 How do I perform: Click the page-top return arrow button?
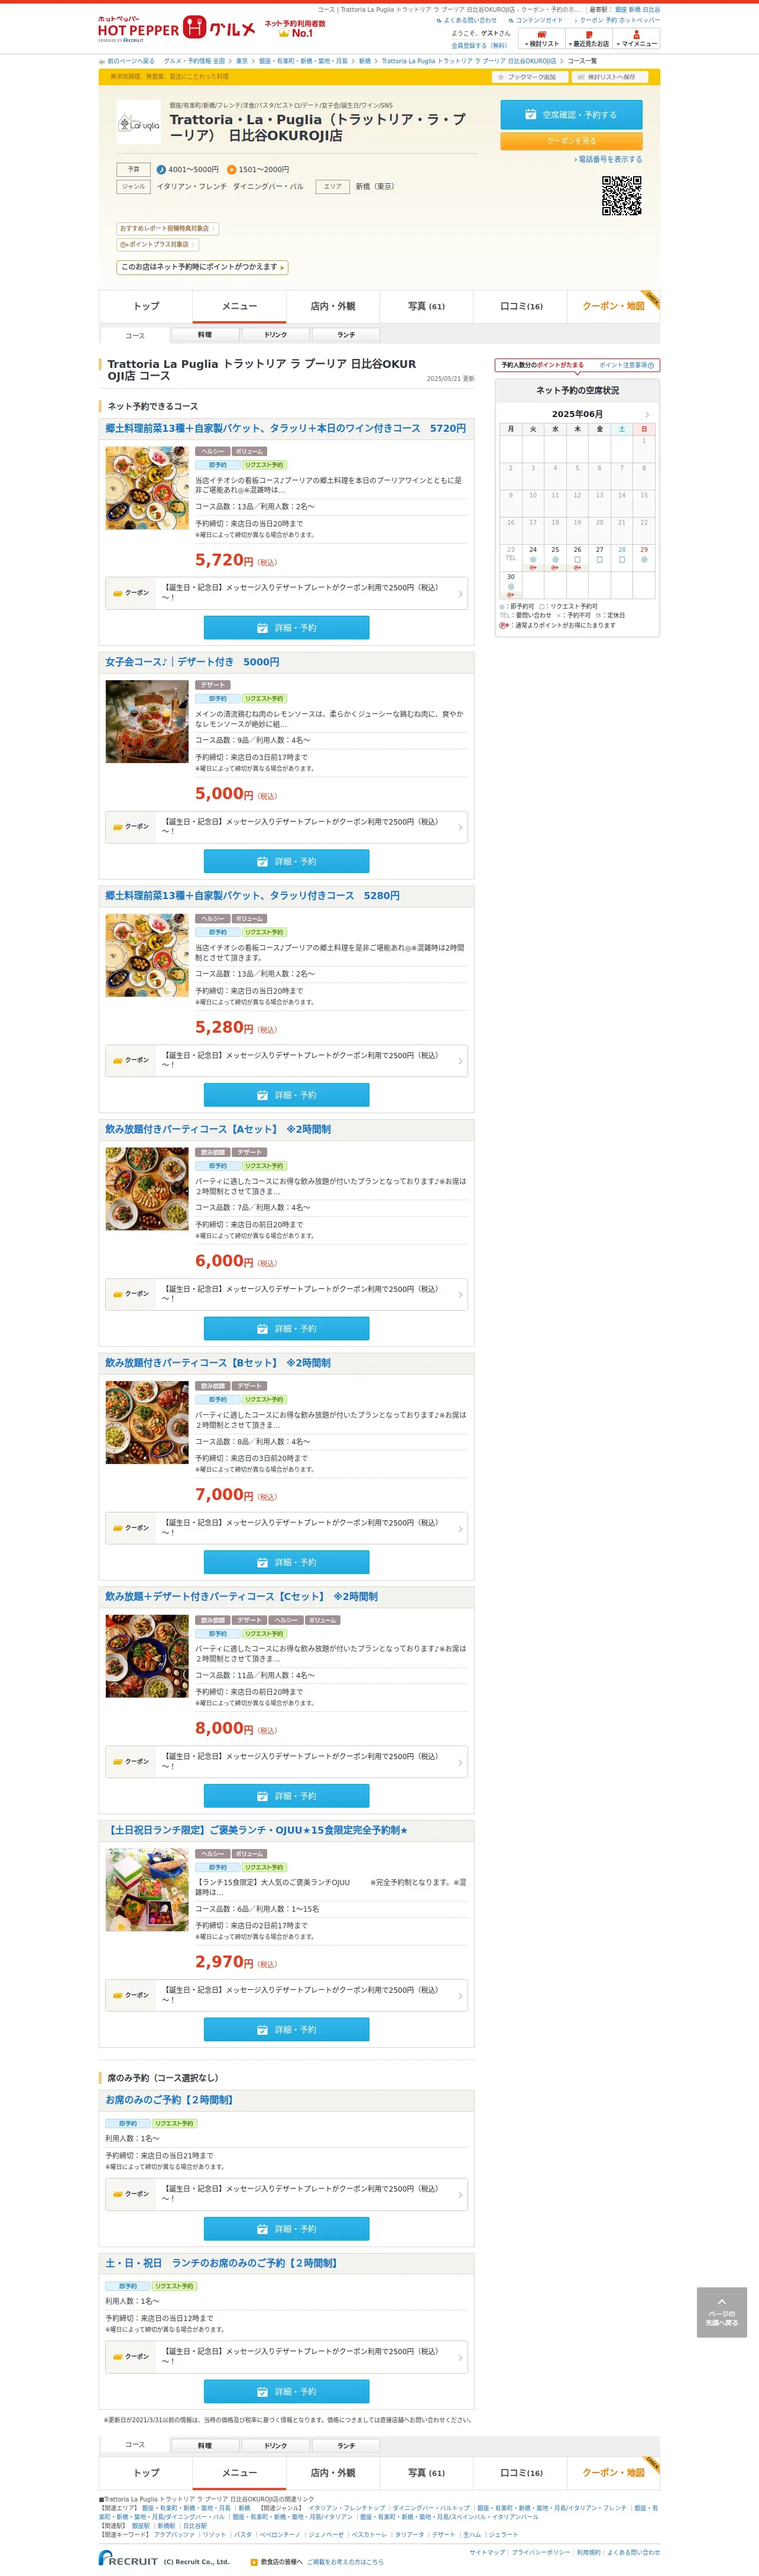[x=722, y=2312]
